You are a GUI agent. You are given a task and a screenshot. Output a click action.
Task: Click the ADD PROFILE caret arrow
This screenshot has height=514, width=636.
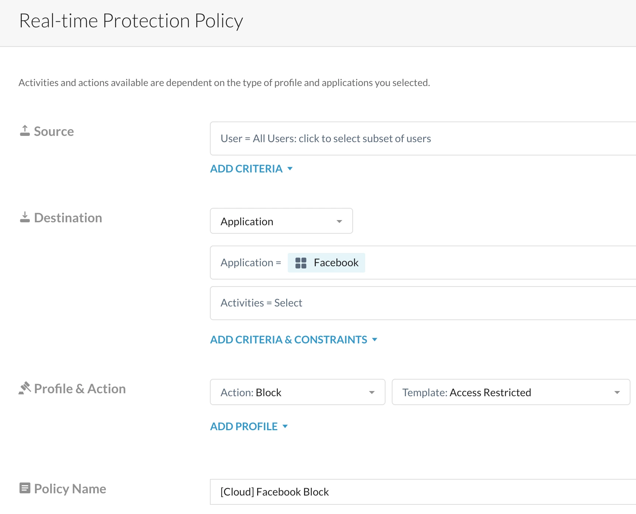[285, 426]
